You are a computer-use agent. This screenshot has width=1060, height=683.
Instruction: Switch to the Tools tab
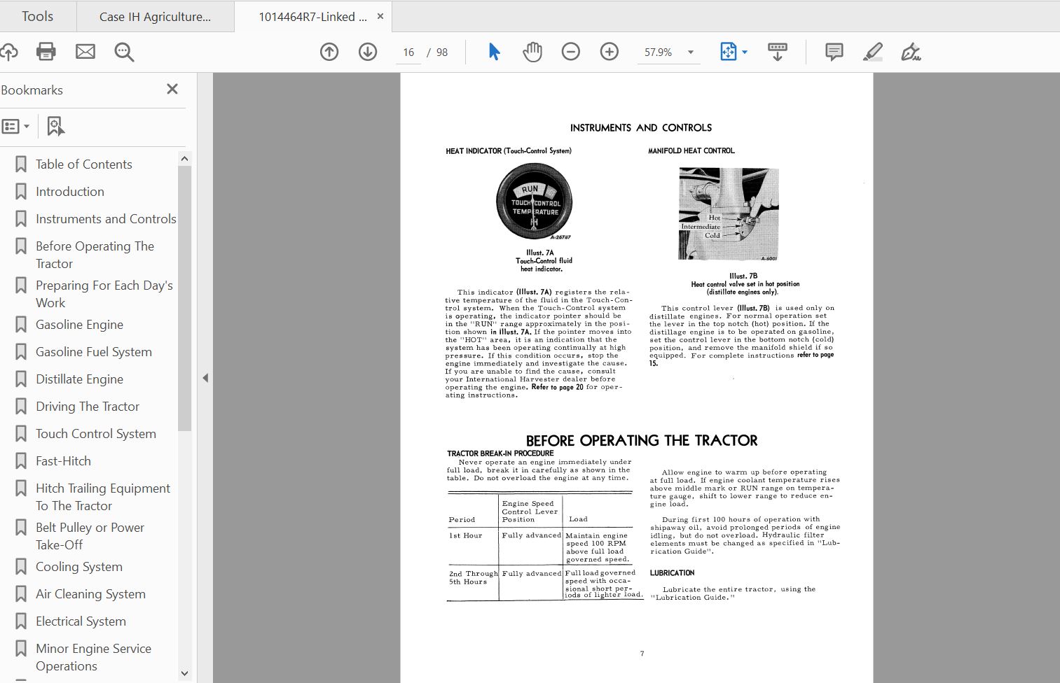click(x=36, y=15)
